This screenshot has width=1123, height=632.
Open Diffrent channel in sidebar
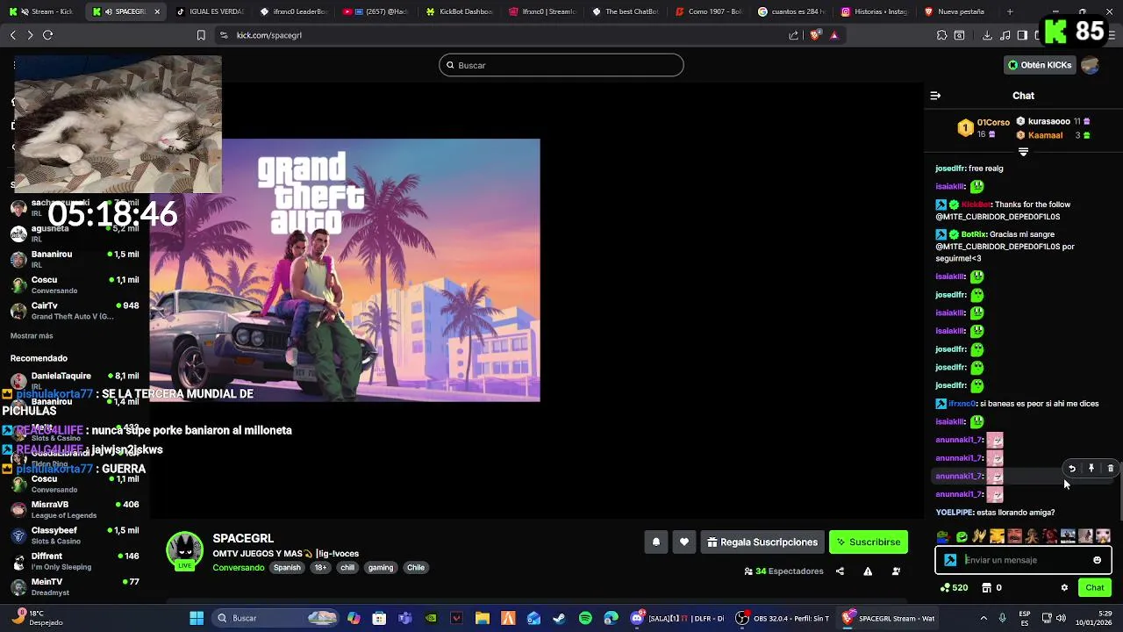(75, 561)
